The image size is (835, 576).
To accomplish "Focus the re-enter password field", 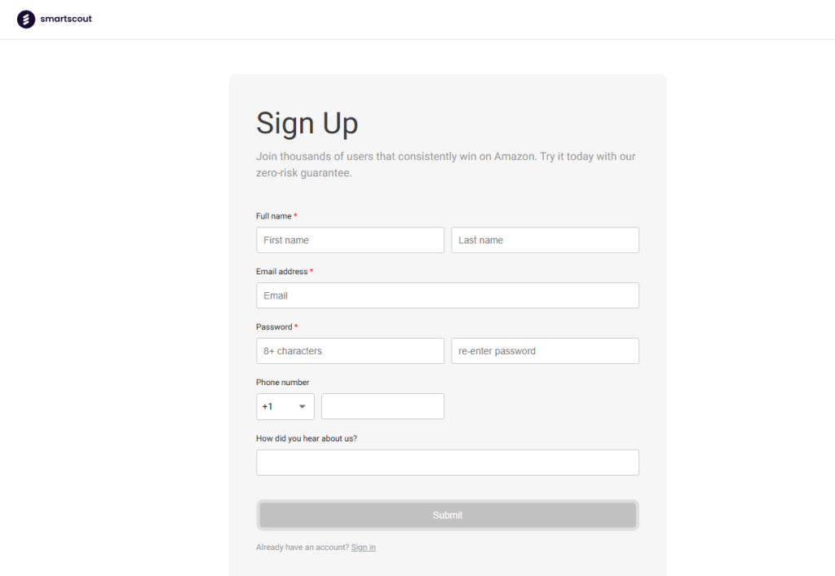I will pyautogui.click(x=545, y=351).
